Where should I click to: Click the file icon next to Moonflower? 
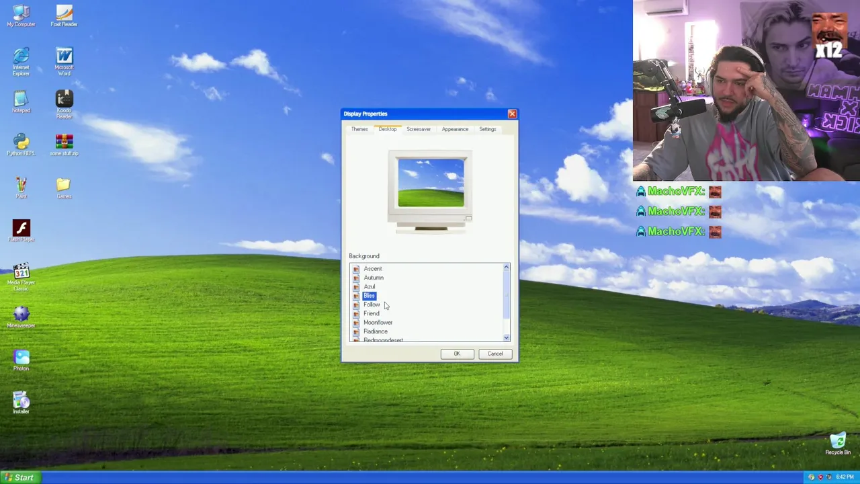pos(356,323)
